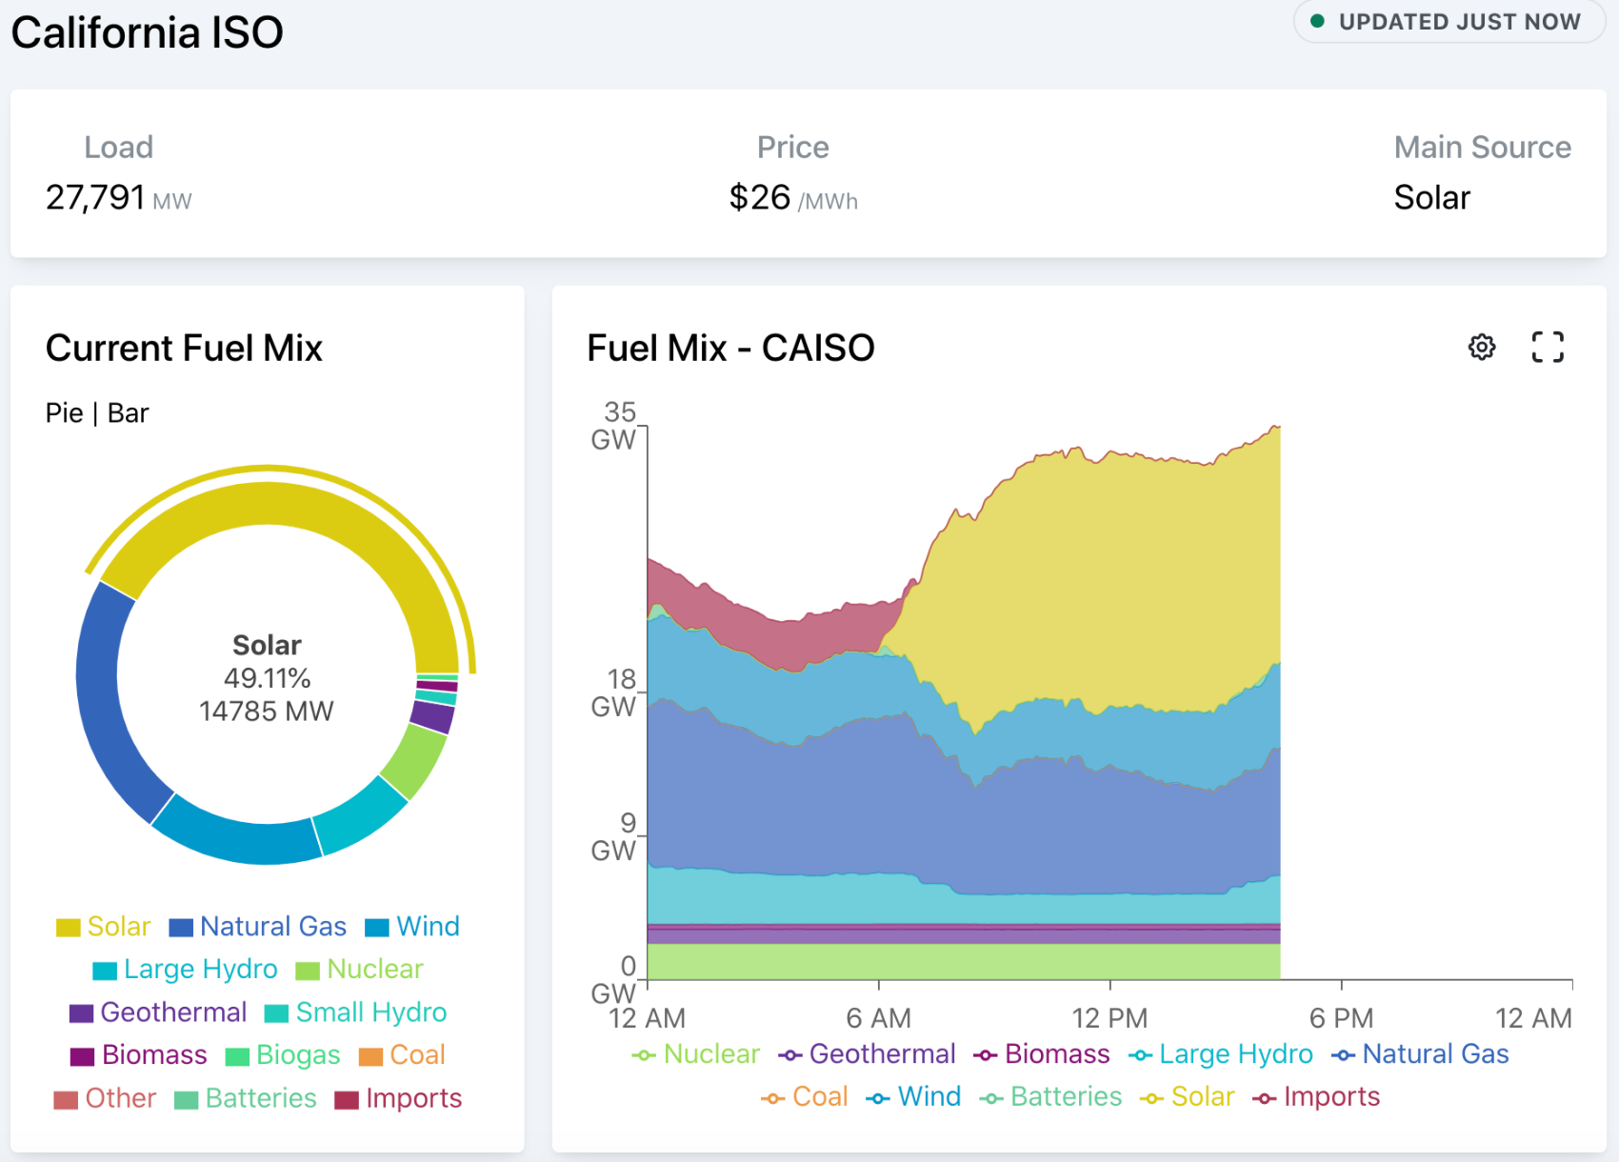The image size is (1619, 1162).
Task: Switch the Current Fuel Mix to Bar view
Action: tap(128, 413)
